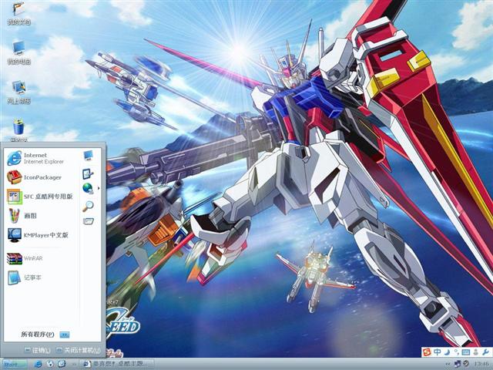The image size is (493, 370).
Task: Open the My Computer (我的电脑) desktop icon
Action: pos(18,52)
